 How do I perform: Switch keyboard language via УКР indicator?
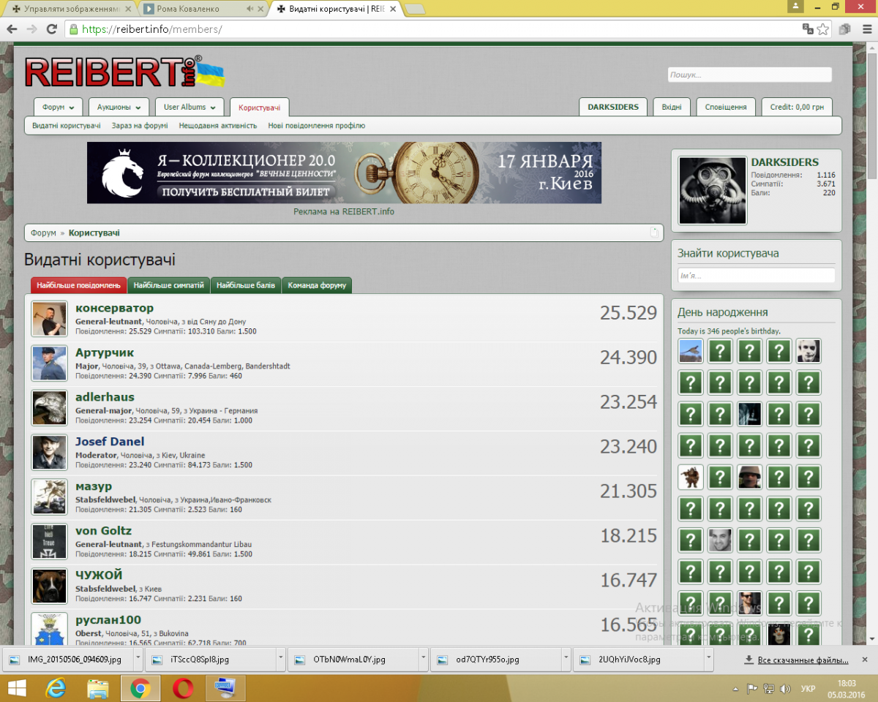coord(808,689)
